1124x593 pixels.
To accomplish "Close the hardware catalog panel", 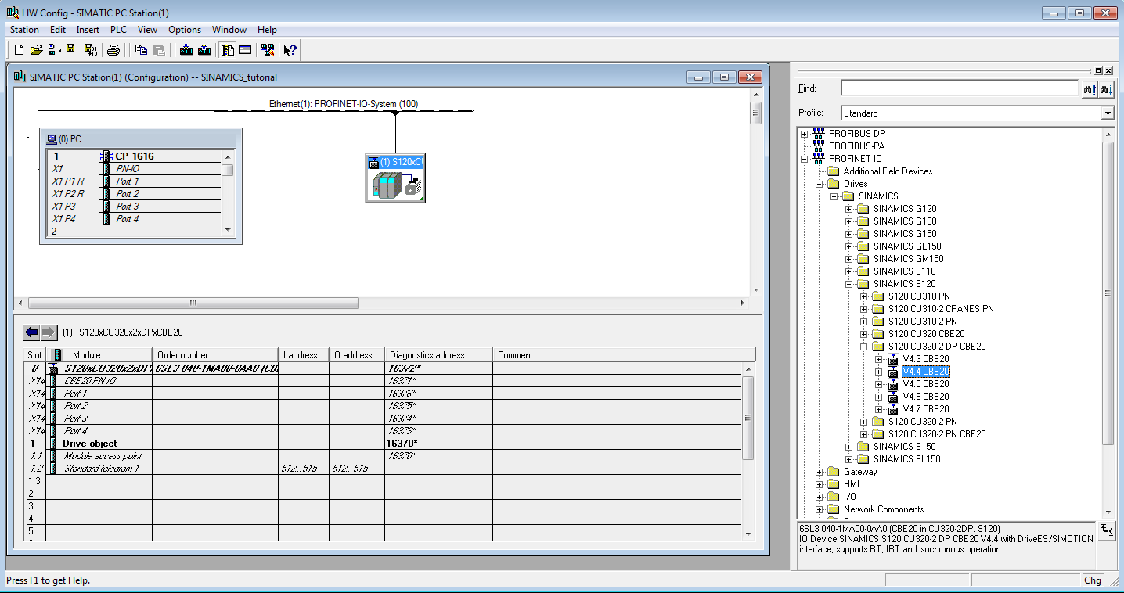I will pos(1109,70).
